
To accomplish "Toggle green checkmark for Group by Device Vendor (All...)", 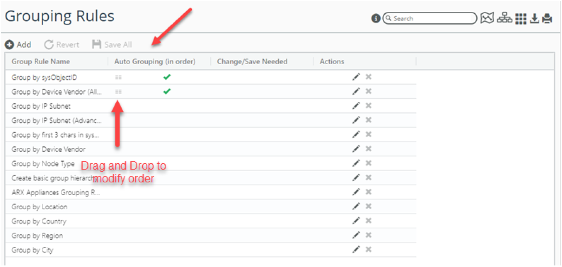I will 167,92.
